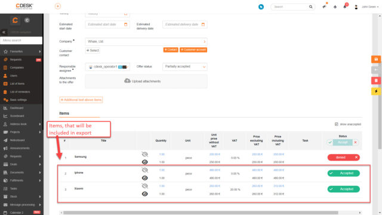
Task: Open Estimated delivery date calendar icon
Action: [x=203, y=24]
